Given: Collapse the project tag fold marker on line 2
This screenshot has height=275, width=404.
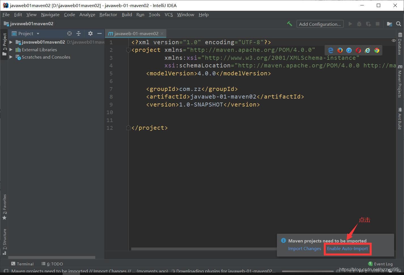Looking at the screenshot, I should point(128,50).
